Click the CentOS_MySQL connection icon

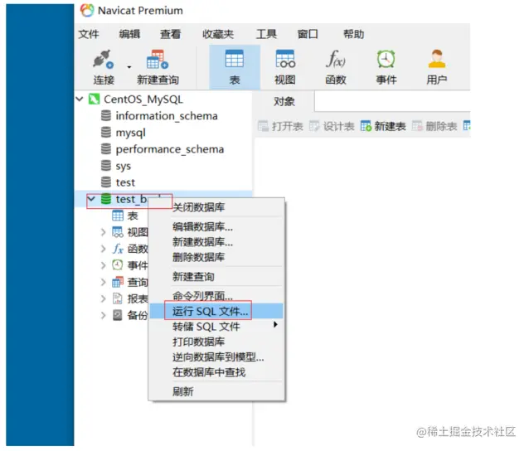pyautogui.click(x=94, y=99)
